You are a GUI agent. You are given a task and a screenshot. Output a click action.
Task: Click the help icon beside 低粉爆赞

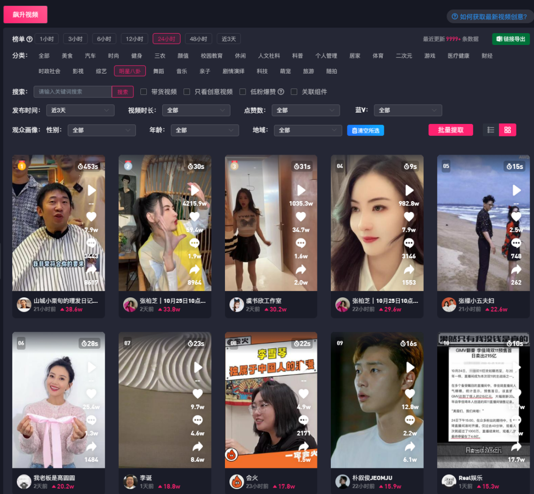coord(281,92)
